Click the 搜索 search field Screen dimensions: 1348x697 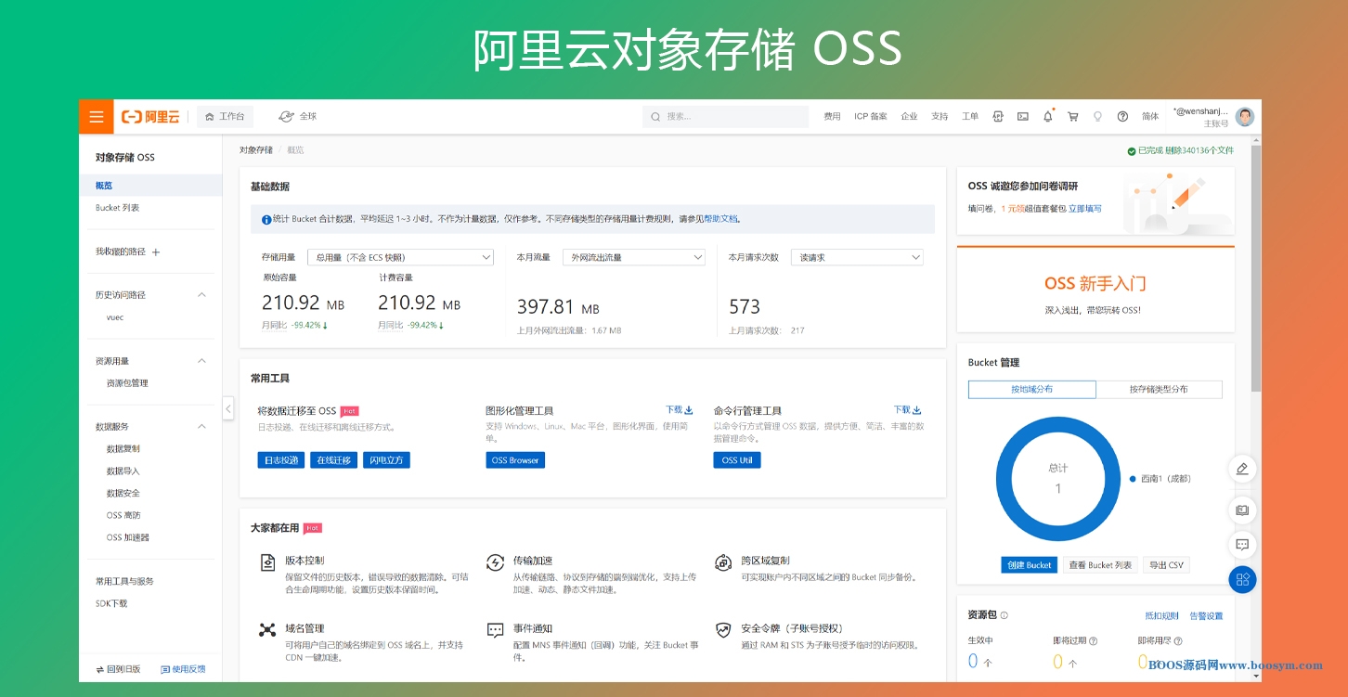tap(725, 117)
